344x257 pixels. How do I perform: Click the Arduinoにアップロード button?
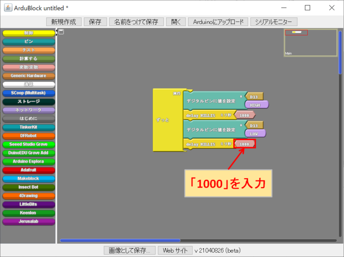tap(218, 22)
